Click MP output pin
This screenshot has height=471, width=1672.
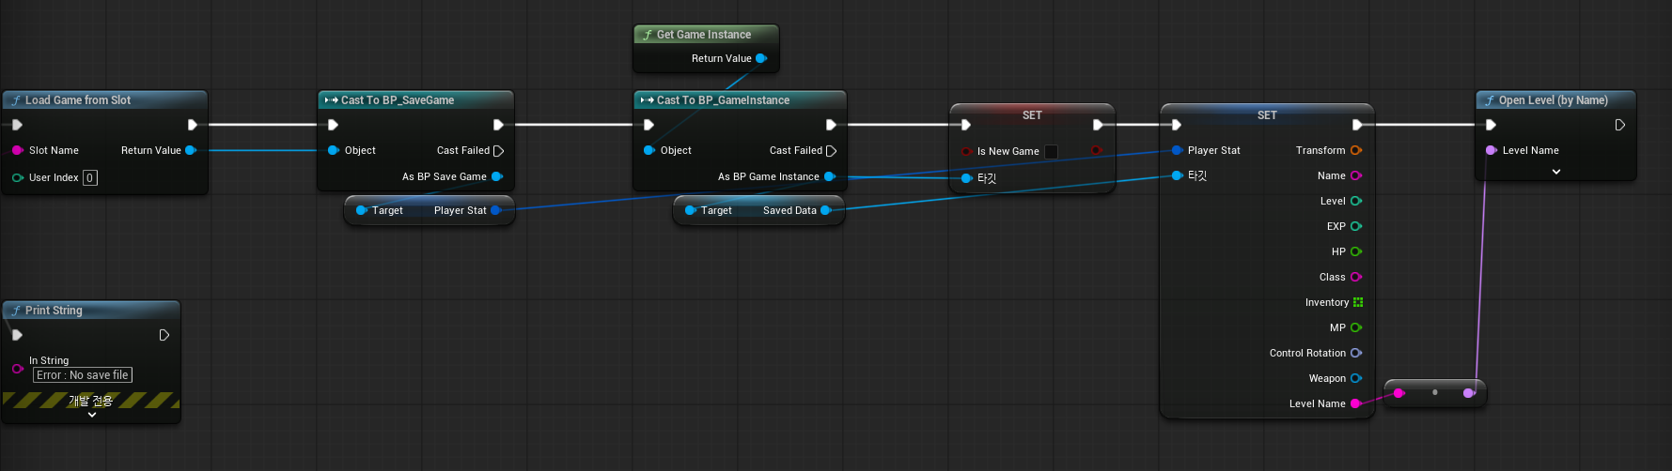pos(1356,327)
